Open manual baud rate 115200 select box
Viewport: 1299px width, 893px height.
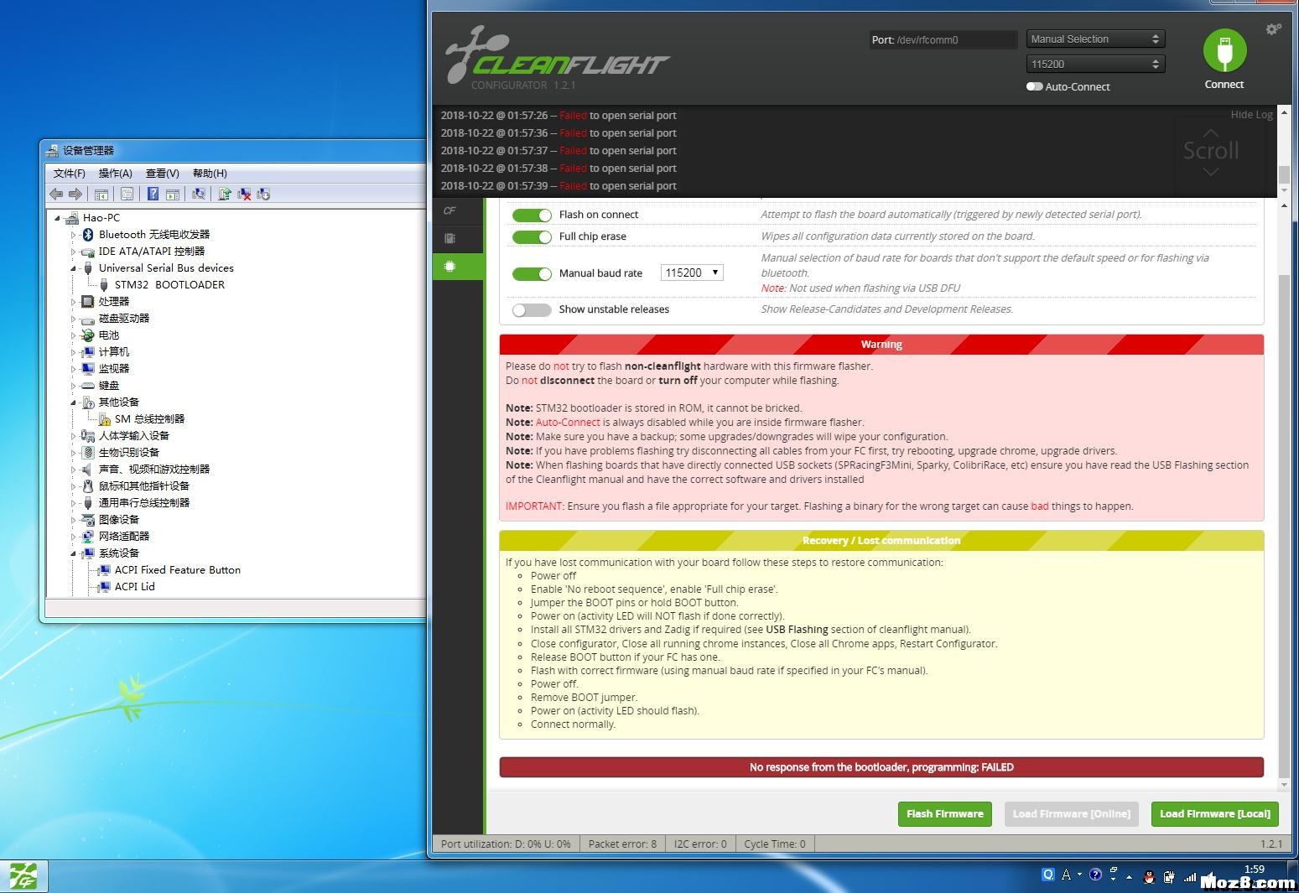[692, 273]
